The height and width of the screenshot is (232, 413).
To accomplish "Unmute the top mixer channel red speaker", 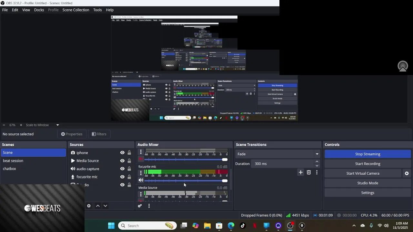I will pos(141,159).
